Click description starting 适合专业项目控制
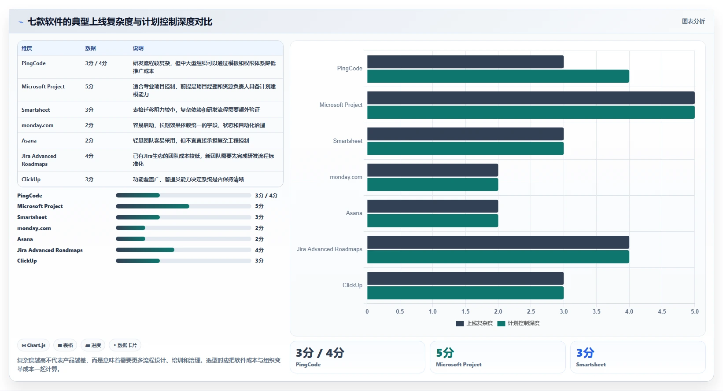The image size is (723, 391). [204, 91]
